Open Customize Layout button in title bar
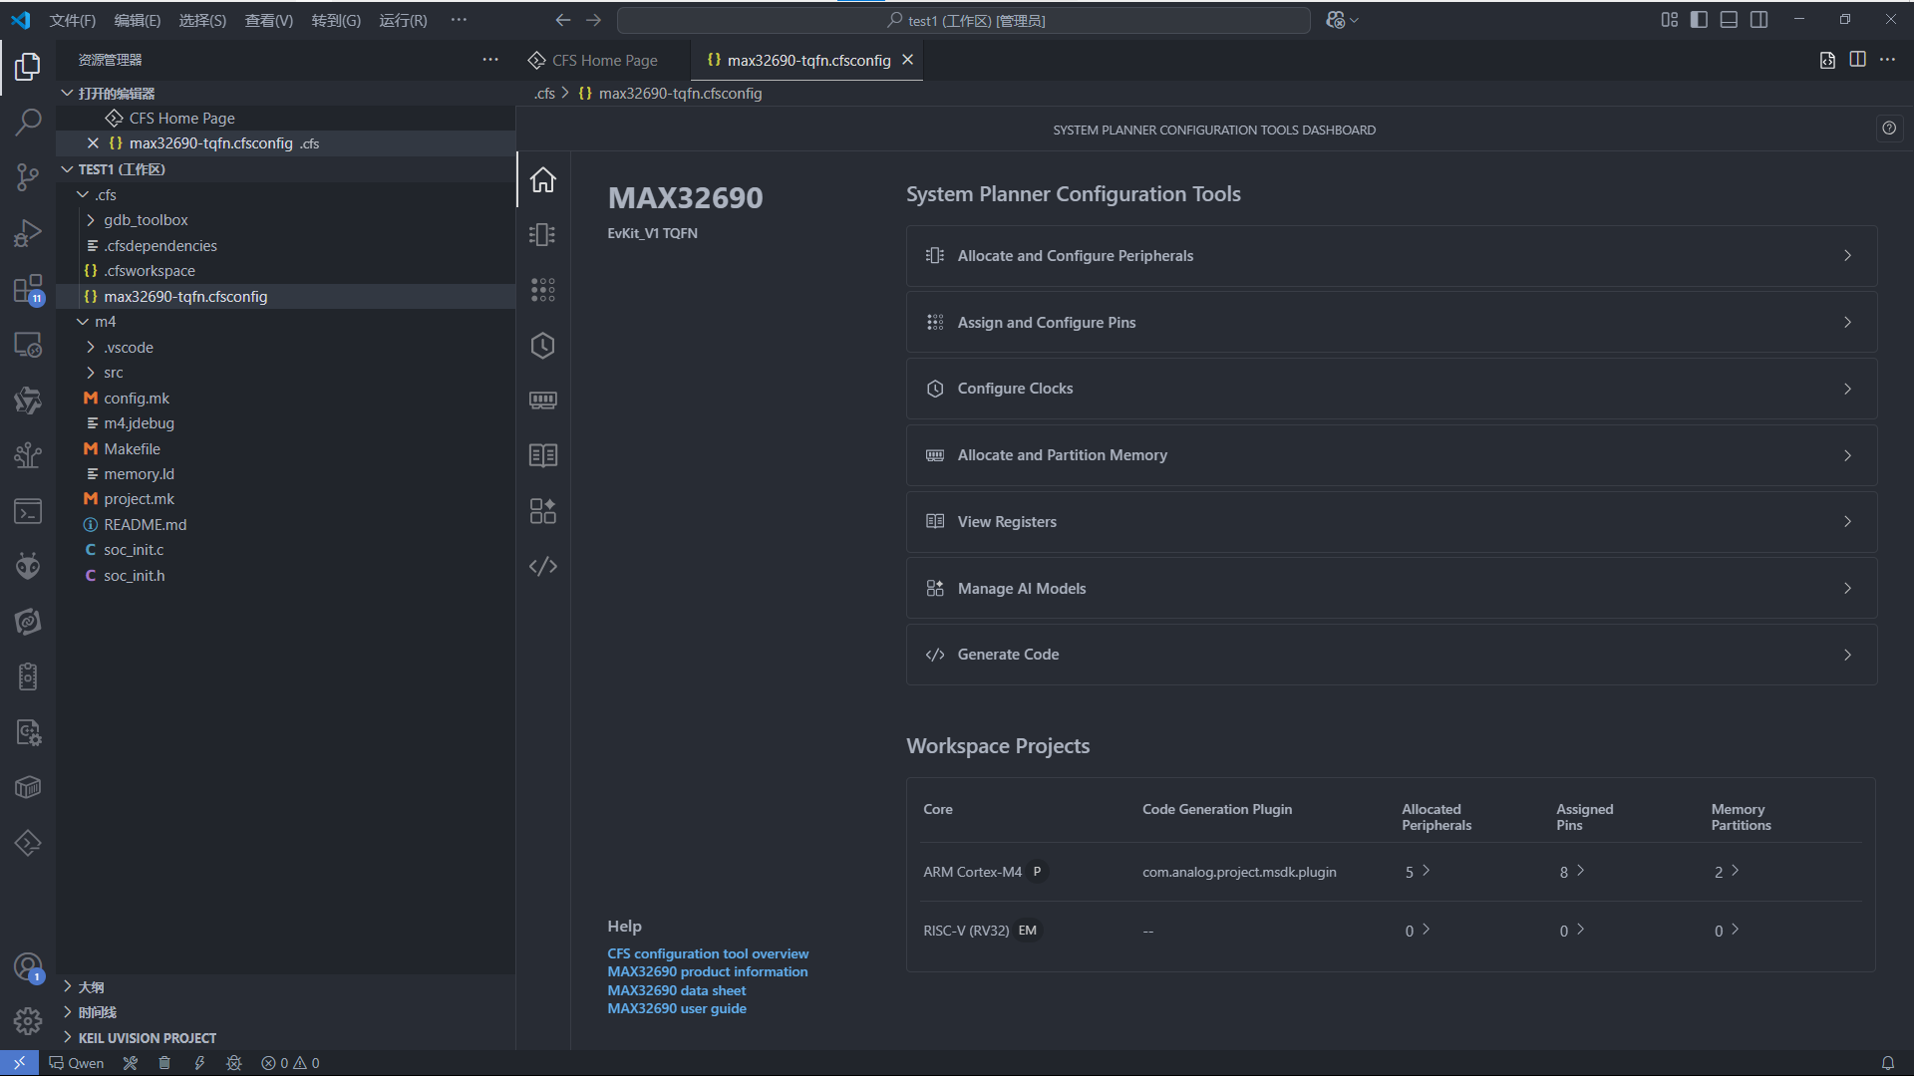The width and height of the screenshot is (1914, 1076). tap(1670, 20)
